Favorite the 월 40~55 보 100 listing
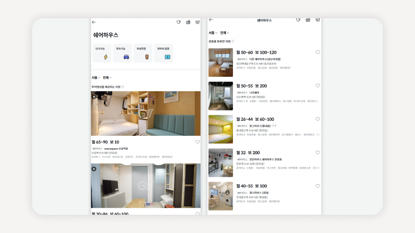415x233 pixels. (318, 186)
